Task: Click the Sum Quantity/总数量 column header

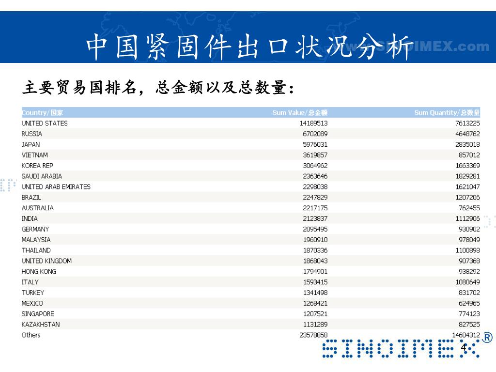Action: tap(447, 112)
